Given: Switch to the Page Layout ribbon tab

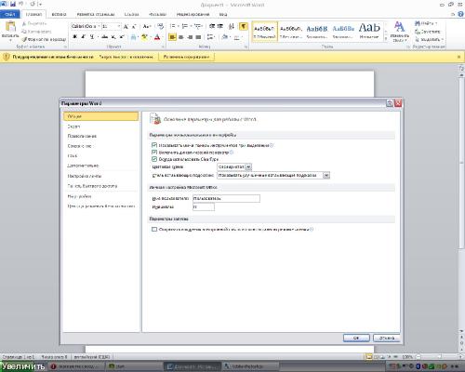Looking at the screenshot, I should (96, 14).
